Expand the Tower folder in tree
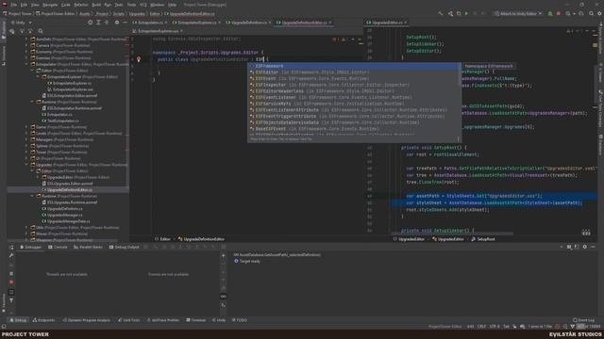Viewport: 604px width, 339px height. pyautogui.click(x=26, y=153)
